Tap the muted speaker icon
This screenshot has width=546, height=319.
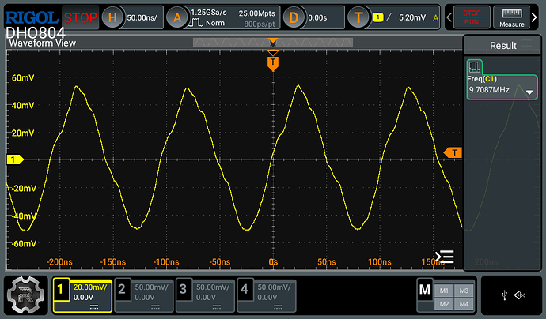click(519, 295)
